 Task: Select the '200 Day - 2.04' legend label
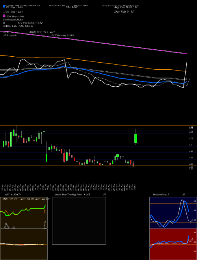click(15, 17)
